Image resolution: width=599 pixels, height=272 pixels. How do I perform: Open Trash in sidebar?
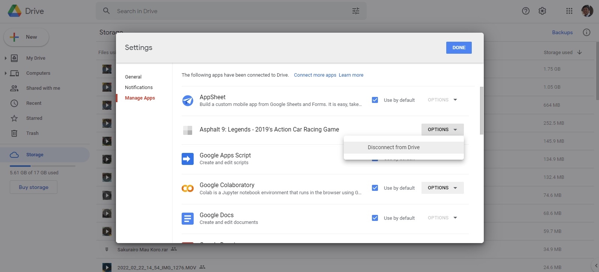(x=32, y=133)
